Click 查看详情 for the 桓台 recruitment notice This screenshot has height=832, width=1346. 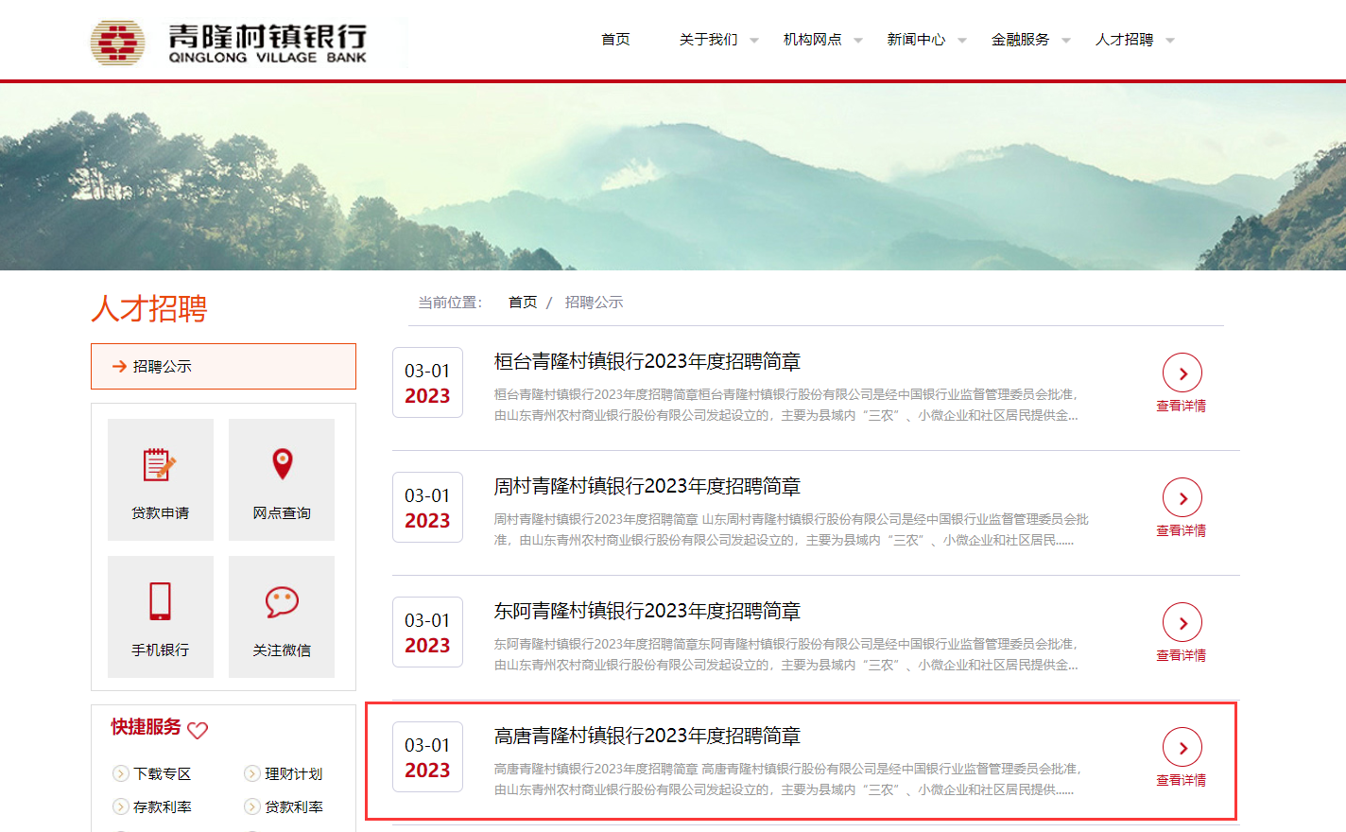pyautogui.click(x=1182, y=406)
